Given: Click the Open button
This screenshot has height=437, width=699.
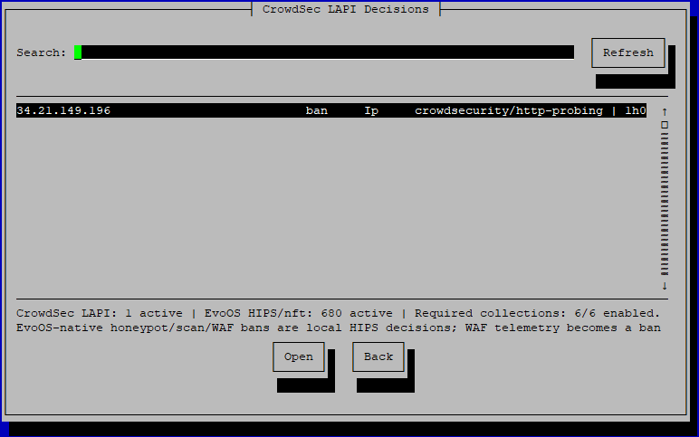Looking at the screenshot, I should click(x=299, y=356).
